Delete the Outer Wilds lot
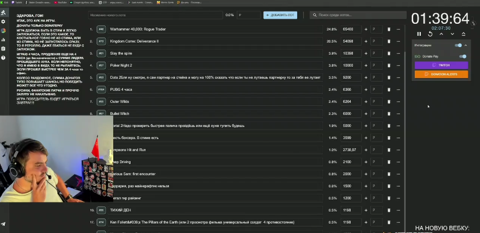Screen dimensions: 480x233 coord(389,102)
